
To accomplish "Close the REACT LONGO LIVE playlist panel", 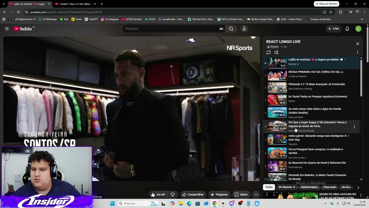I will coord(357,44).
